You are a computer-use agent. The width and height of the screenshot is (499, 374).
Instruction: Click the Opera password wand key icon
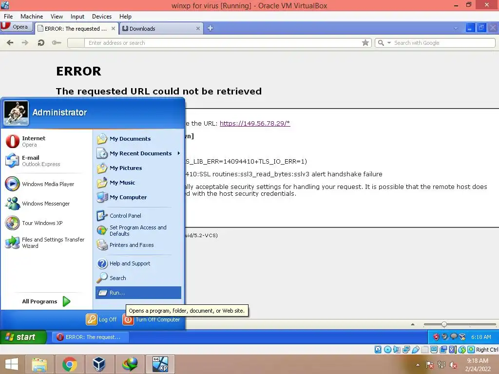click(57, 43)
